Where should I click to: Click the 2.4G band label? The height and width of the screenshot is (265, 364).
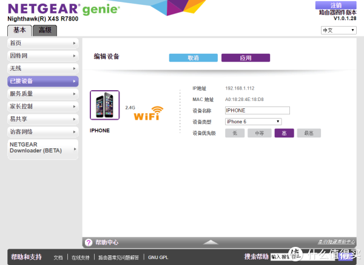point(130,108)
